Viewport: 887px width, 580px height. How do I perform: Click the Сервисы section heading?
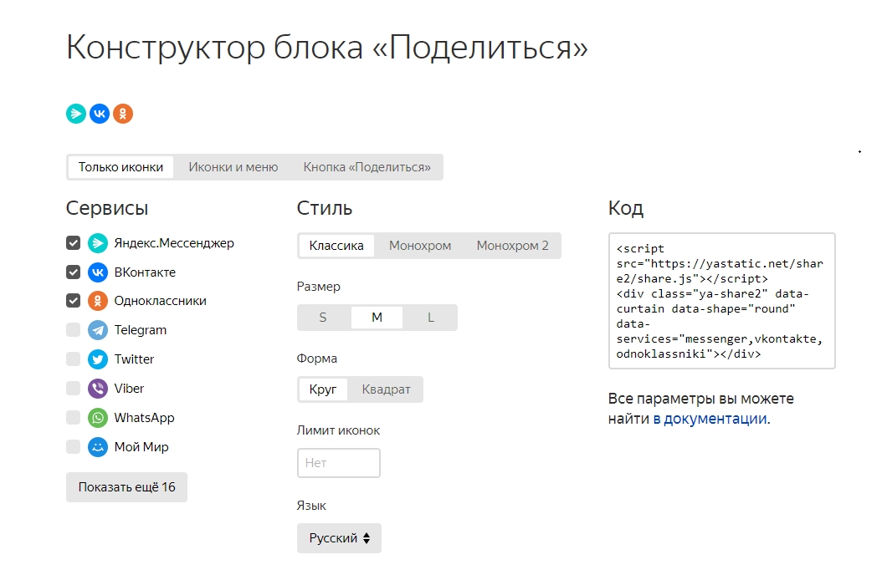[107, 208]
